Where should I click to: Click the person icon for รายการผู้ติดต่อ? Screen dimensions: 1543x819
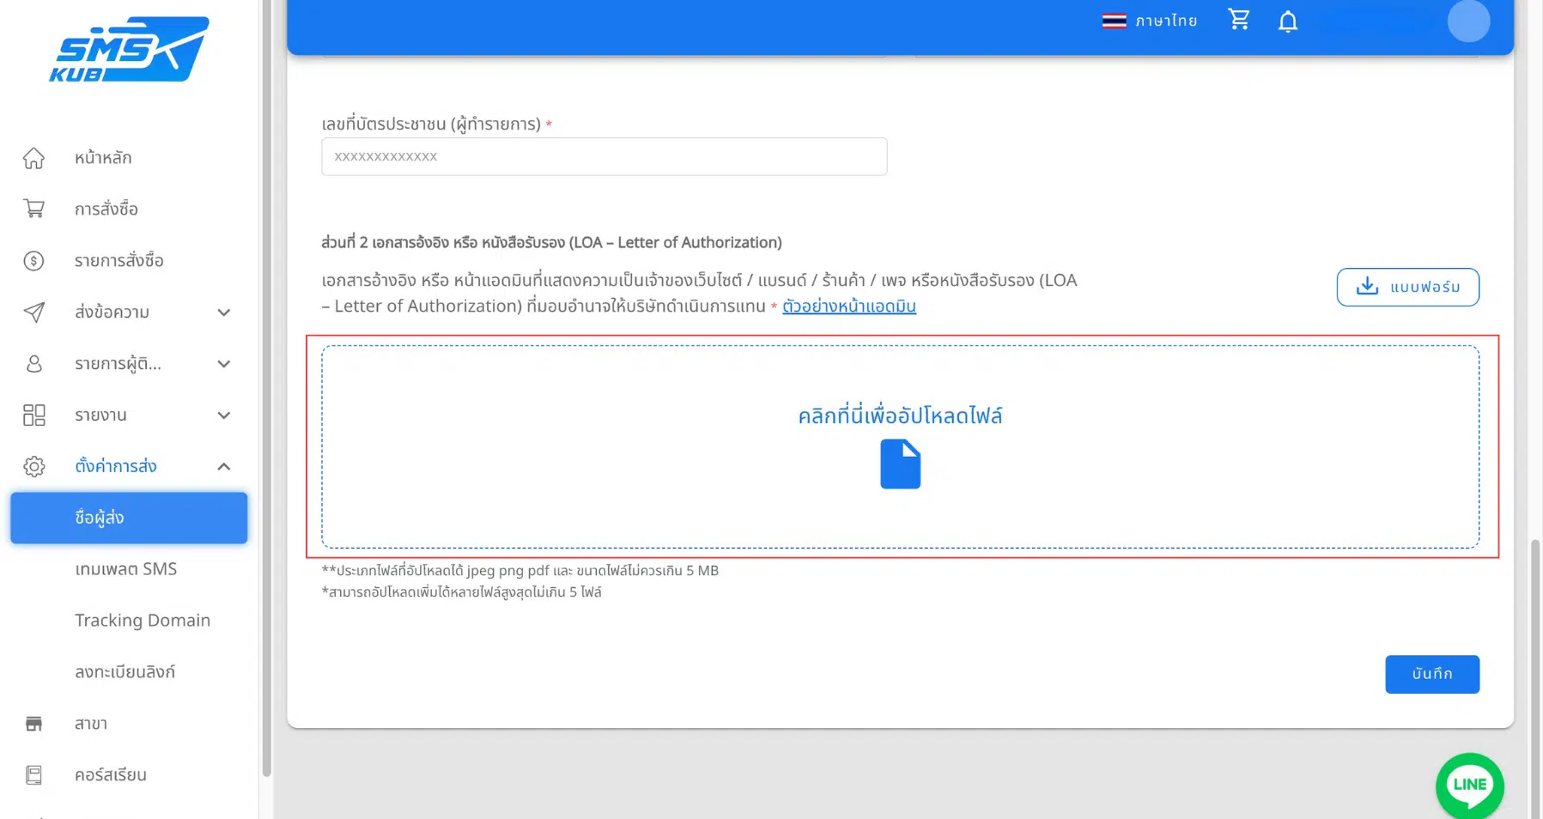coord(33,363)
